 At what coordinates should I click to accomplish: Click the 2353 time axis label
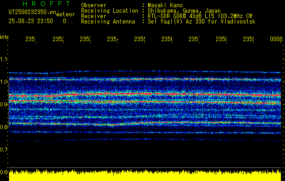click(x=86, y=39)
